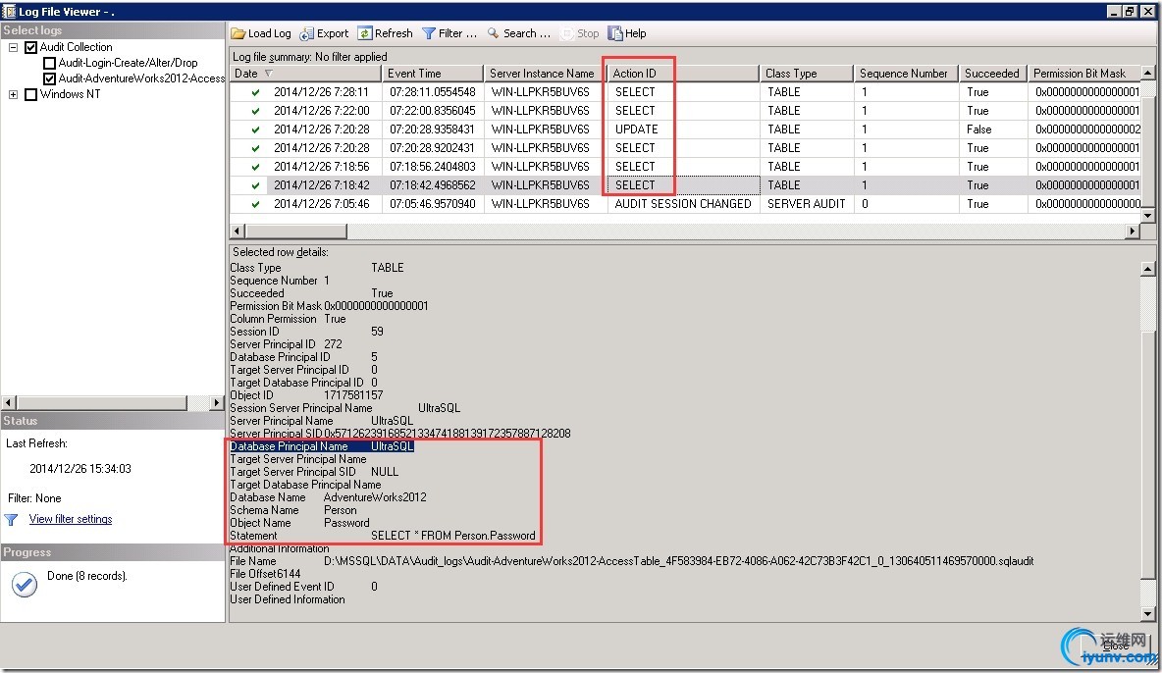The image size is (1162, 673).
Task: Click the 2014/12/26 7:22:00 date cell
Action: click(x=322, y=111)
